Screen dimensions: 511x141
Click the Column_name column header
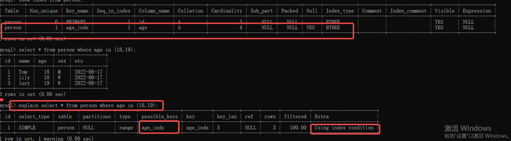point(154,11)
